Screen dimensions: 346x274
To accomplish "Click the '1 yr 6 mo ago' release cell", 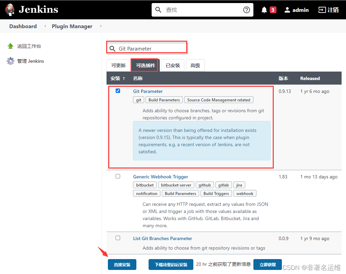I will [x=315, y=91].
